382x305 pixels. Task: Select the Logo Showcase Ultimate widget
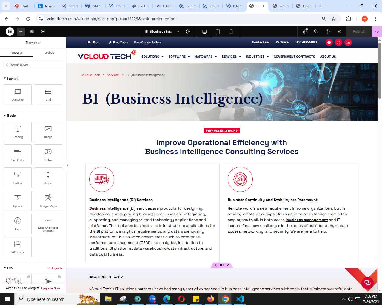(48, 224)
